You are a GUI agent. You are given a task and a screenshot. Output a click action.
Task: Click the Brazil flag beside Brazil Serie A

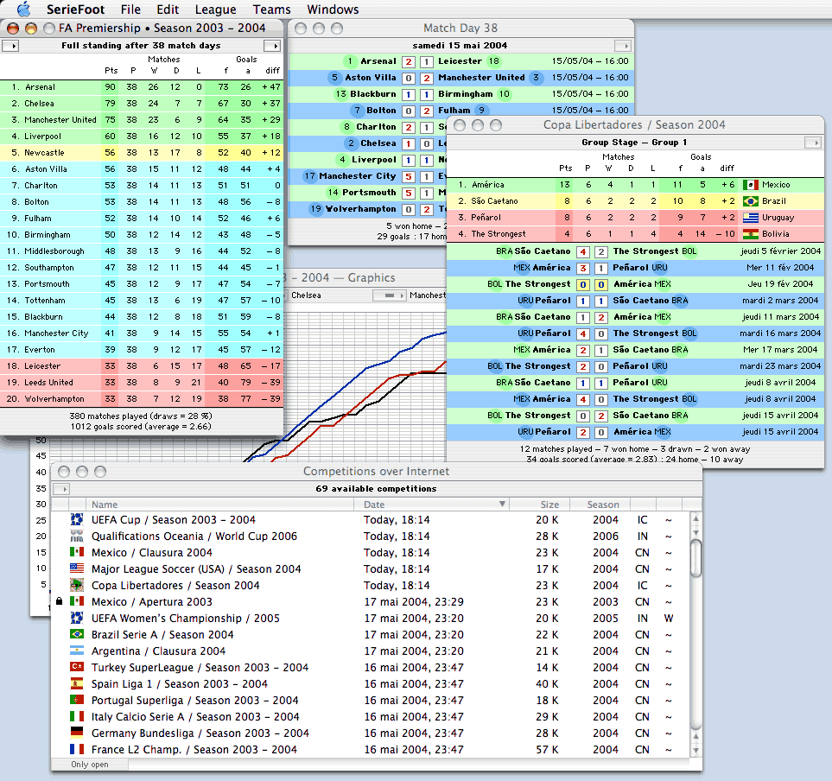[77, 634]
